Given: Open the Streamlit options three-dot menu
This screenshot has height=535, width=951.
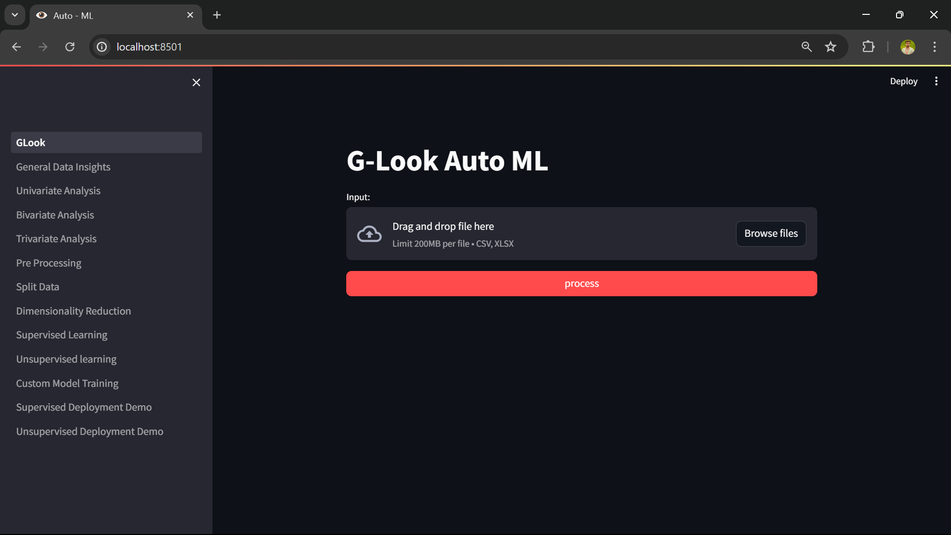Looking at the screenshot, I should click(936, 81).
